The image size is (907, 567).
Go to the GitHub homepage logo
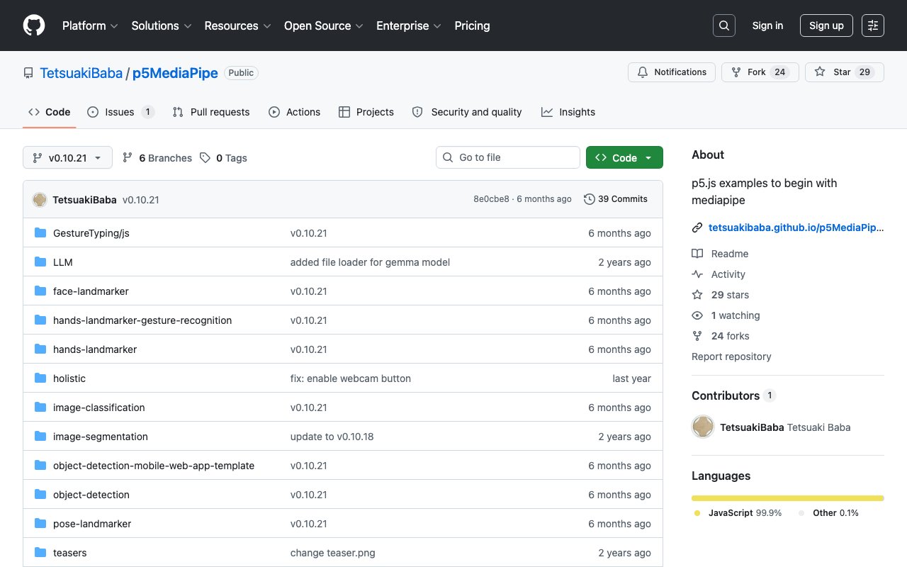34,26
